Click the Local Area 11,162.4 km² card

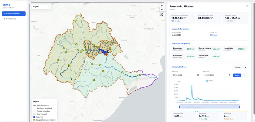tap(182, 18)
